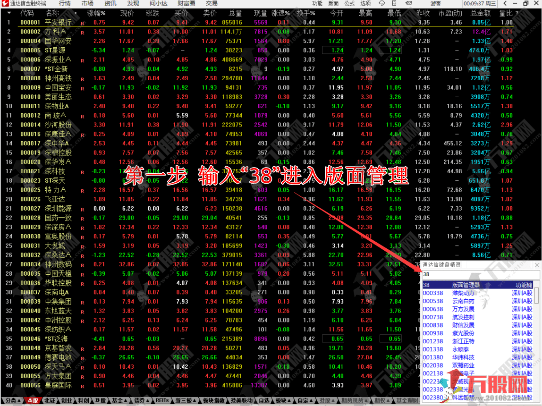Click the back arrow icon in title bar
The height and width of the screenshot is (406, 542).
tap(505, 3)
